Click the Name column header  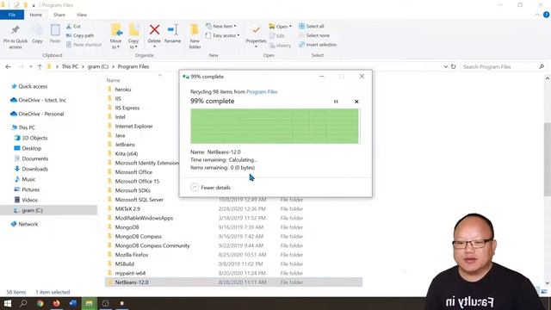[x=113, y=80]
